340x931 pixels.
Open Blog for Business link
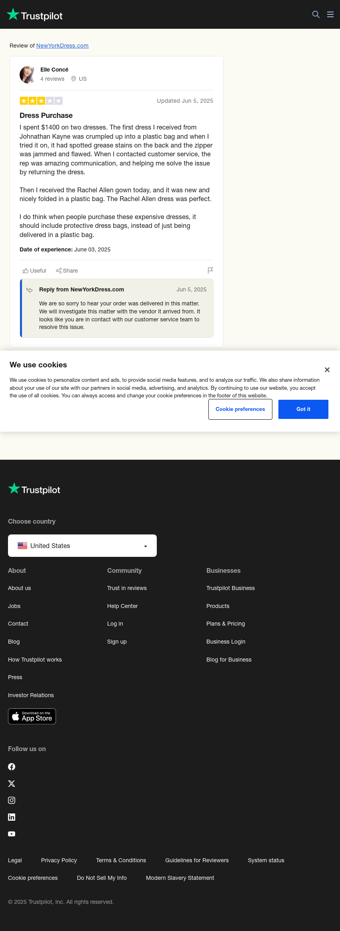229,660
